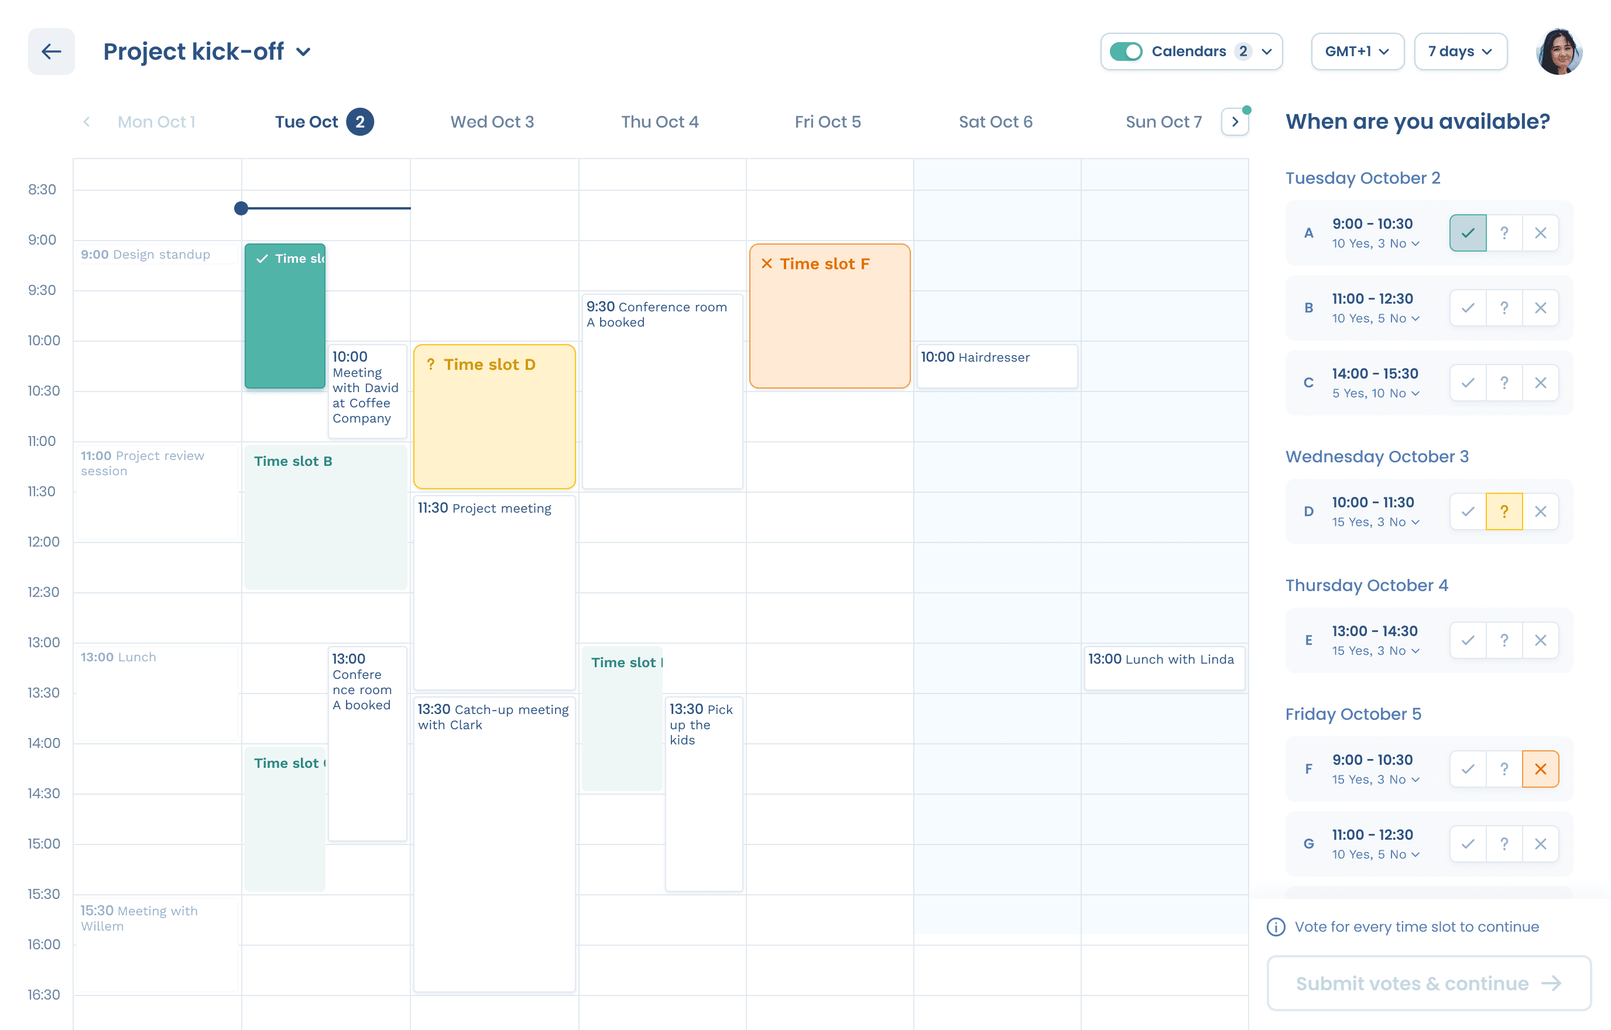
Task: Open your profile via the avatar photo
Action: click(x=1559, y=51)
